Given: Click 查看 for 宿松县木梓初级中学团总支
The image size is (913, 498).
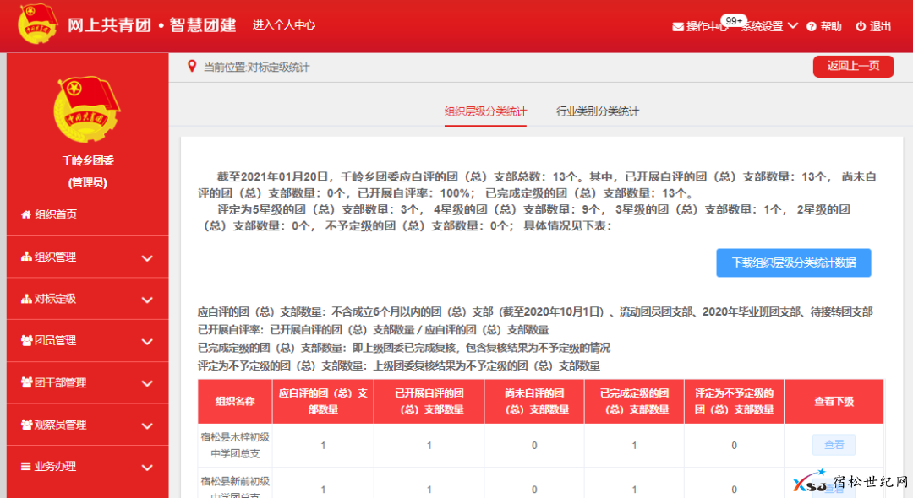Looking at the screenshot, I should click(834, 445).
